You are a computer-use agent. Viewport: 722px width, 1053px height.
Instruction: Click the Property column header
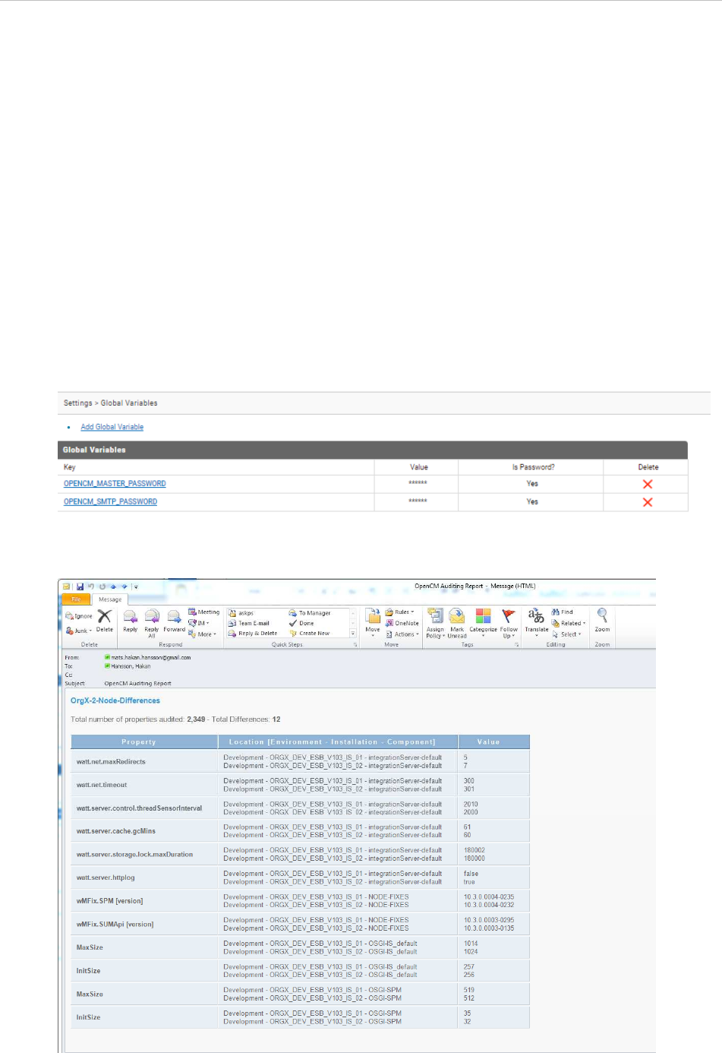click(139, 742)
